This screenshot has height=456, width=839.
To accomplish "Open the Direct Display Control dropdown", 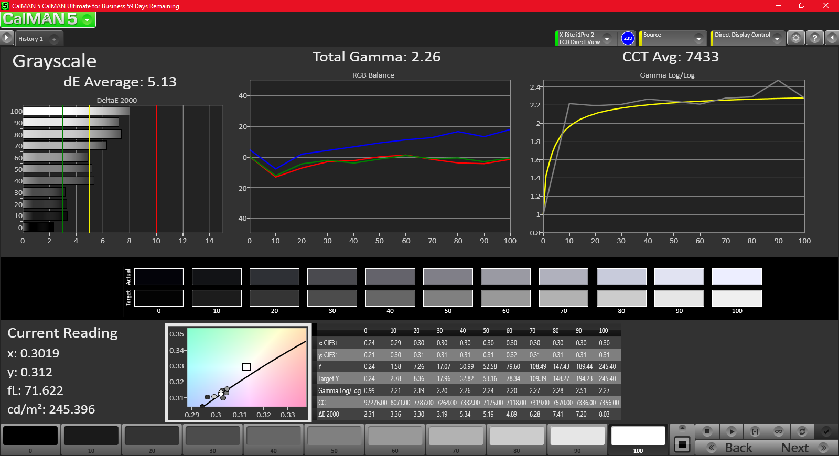I will (x=777, y=39).
